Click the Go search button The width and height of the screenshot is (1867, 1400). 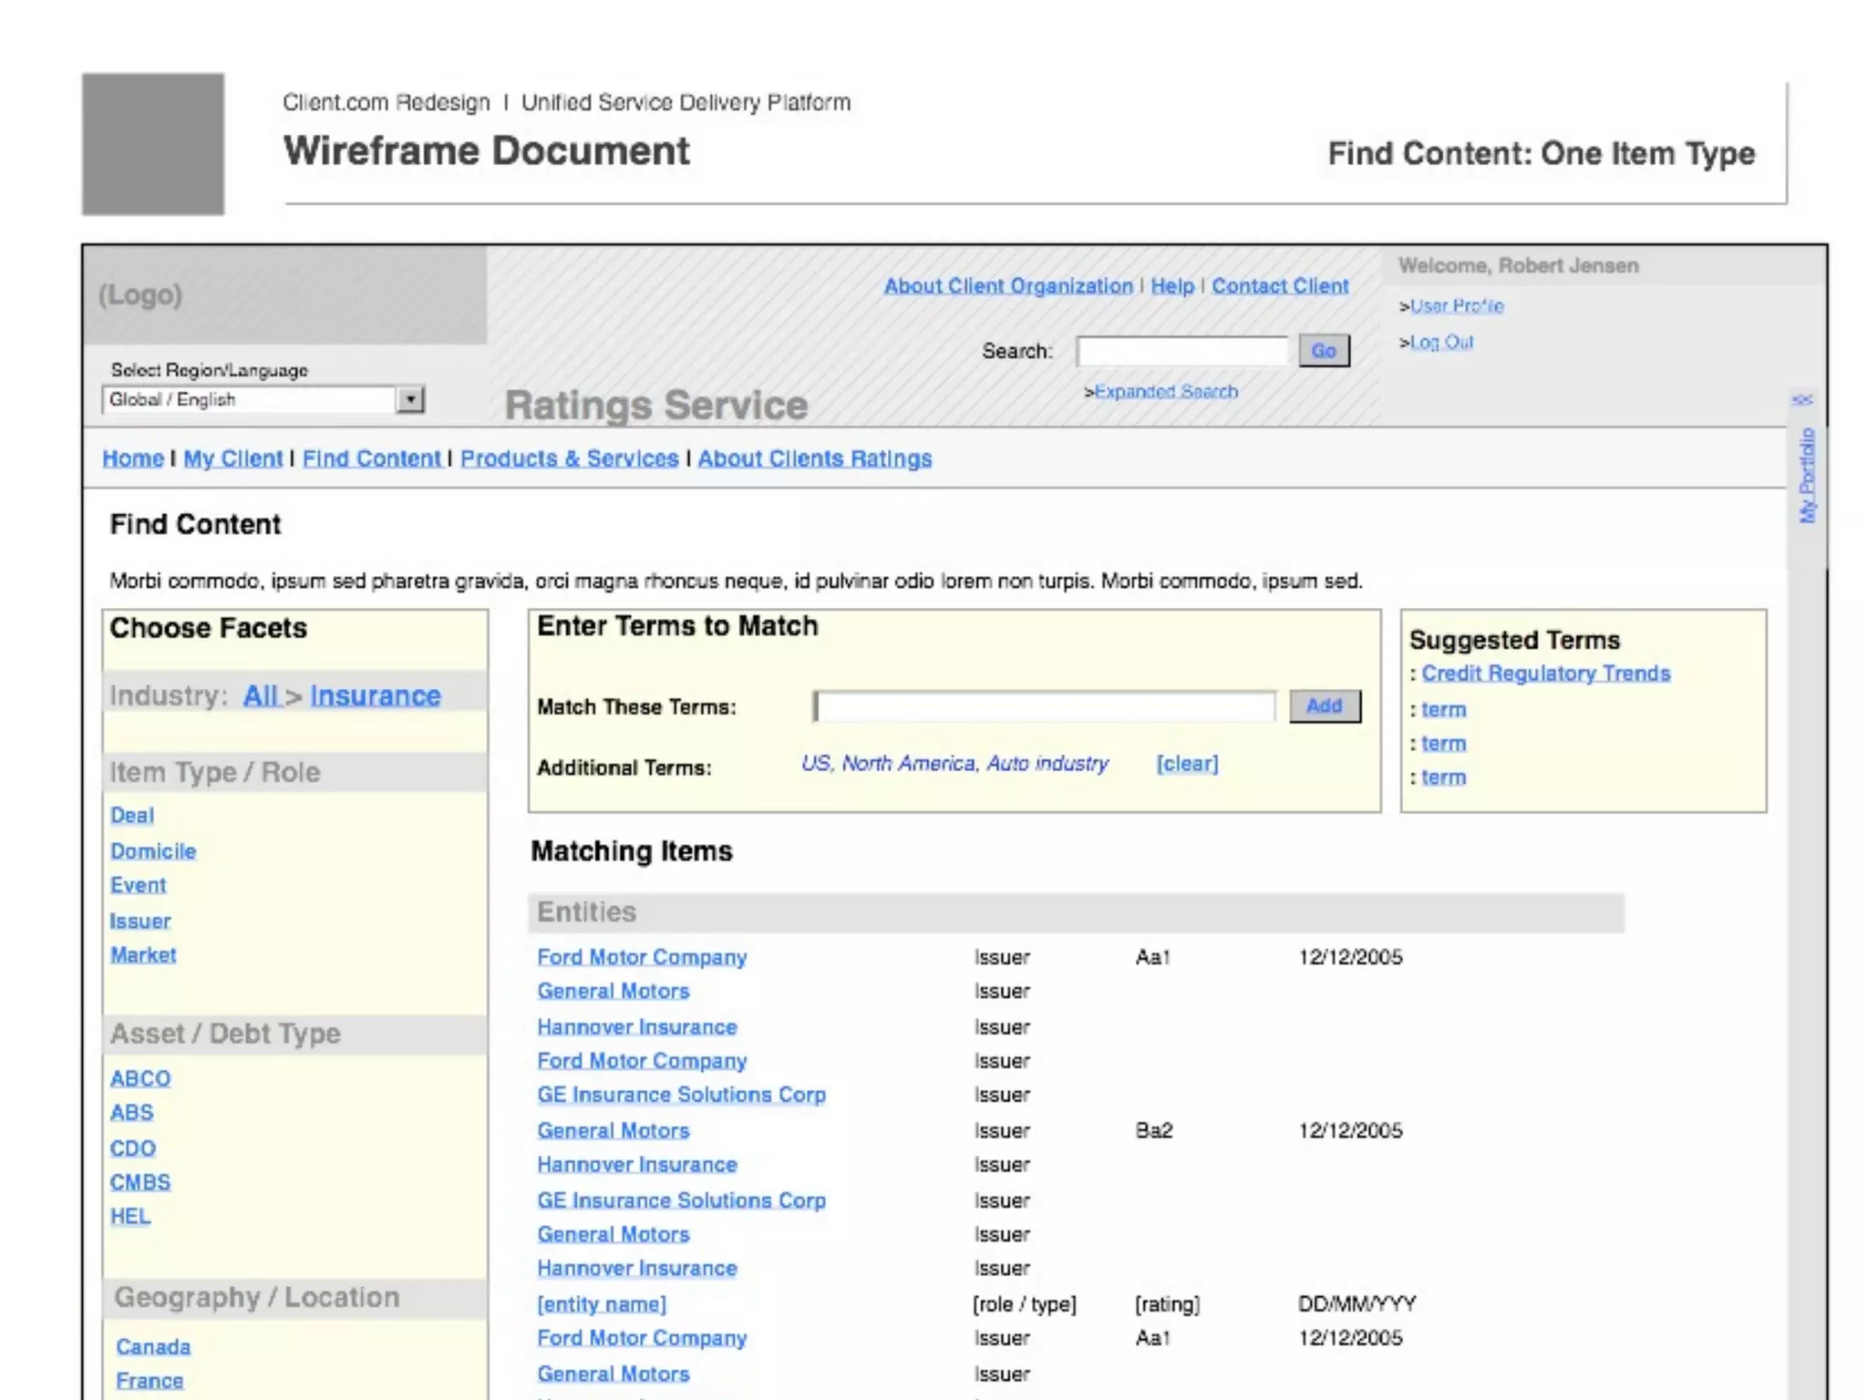point(1324,351)
